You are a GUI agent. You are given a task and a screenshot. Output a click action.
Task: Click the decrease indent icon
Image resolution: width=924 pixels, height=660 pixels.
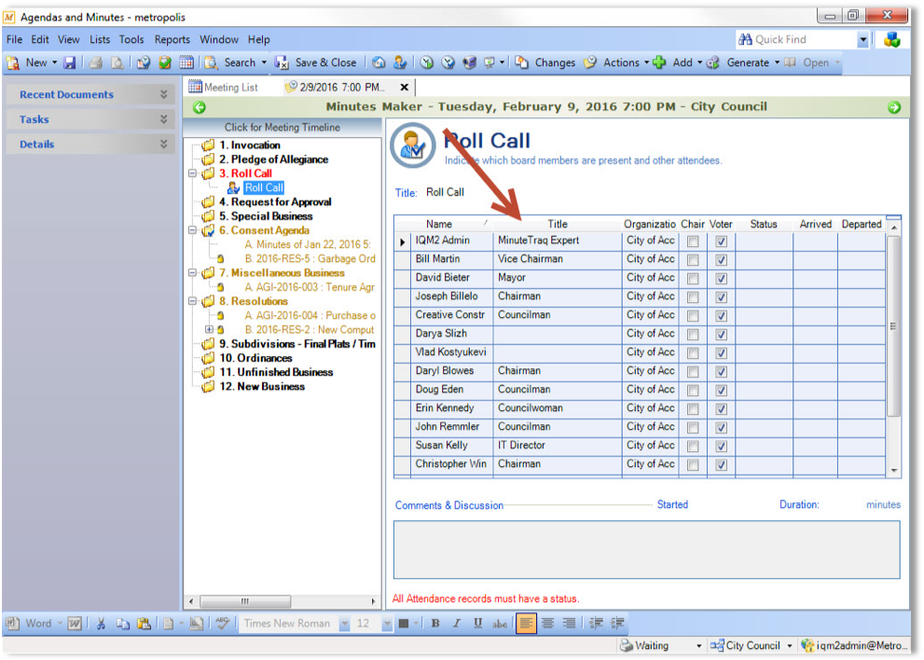pos(597,624)
